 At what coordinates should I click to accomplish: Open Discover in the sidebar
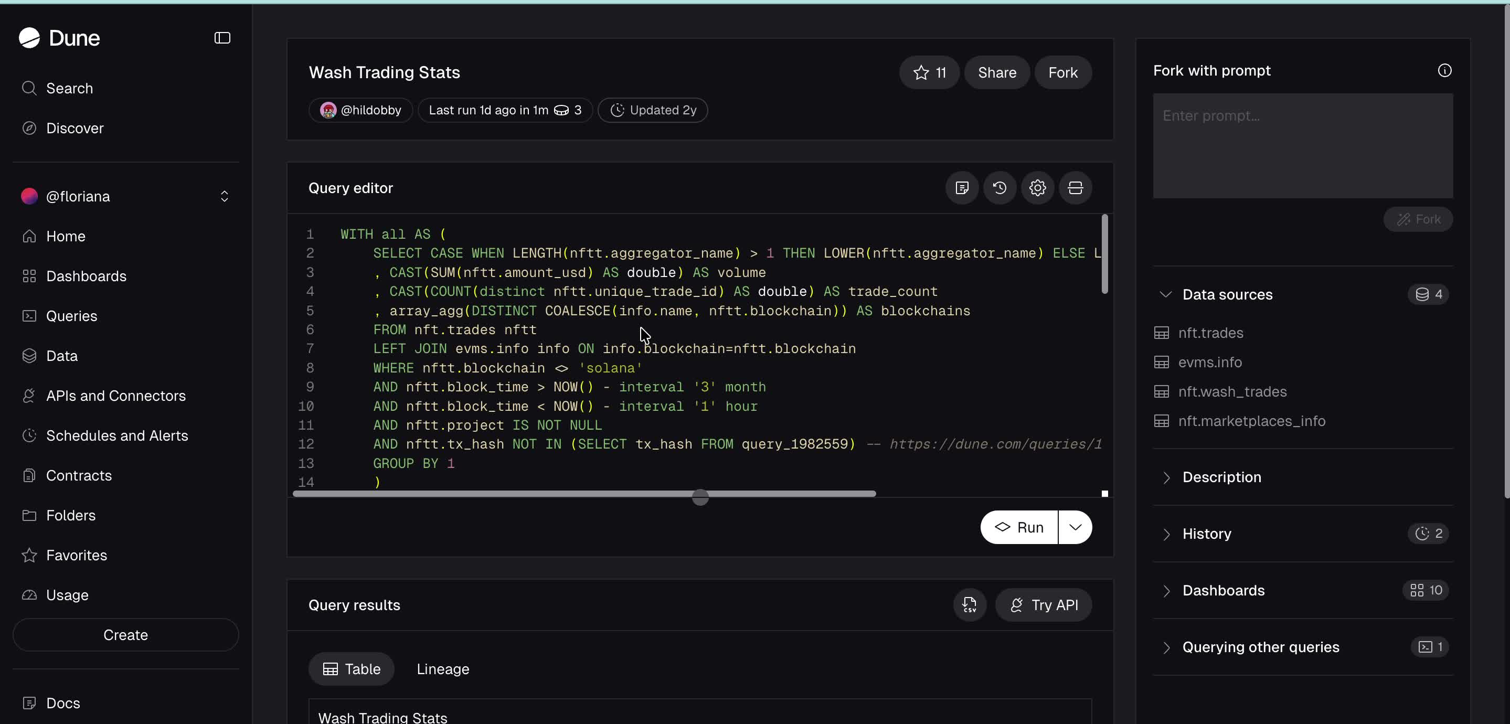pos(126,129)
